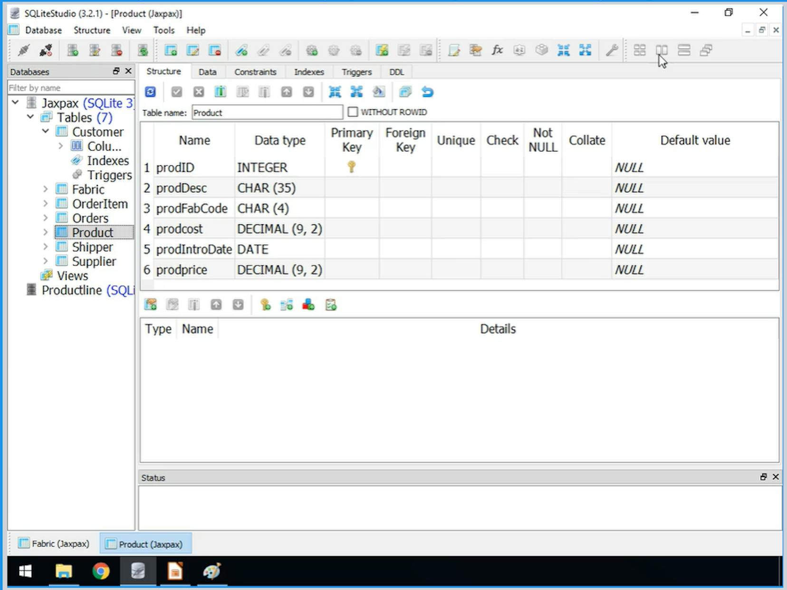Move selected column down
The image size is (787, 590).
point(308,91)
